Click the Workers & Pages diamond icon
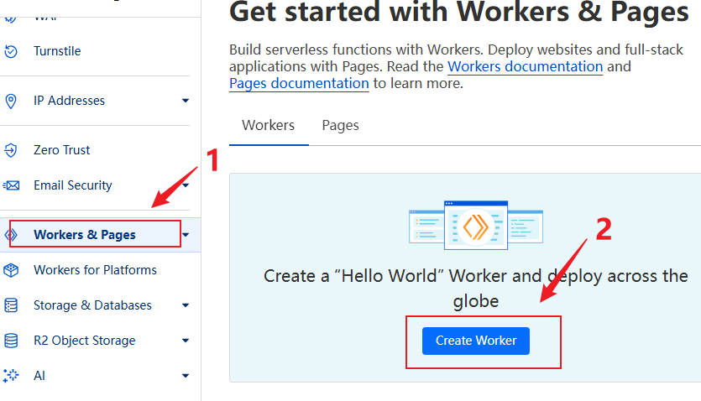Screen dimensions: 701x401 tap(11, 235)
